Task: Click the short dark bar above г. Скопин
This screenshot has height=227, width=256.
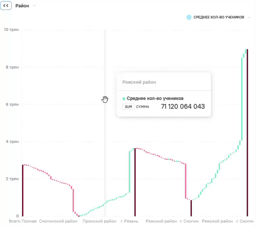Action: (191, 208)
